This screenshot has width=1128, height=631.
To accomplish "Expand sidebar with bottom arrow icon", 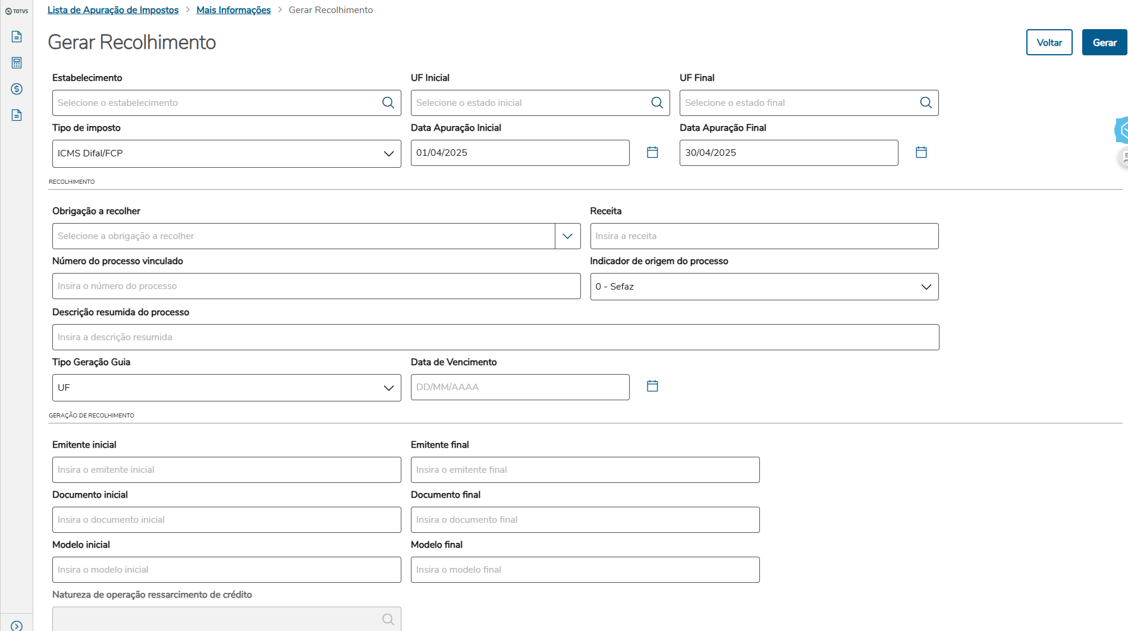I will (x=17, y=626).
